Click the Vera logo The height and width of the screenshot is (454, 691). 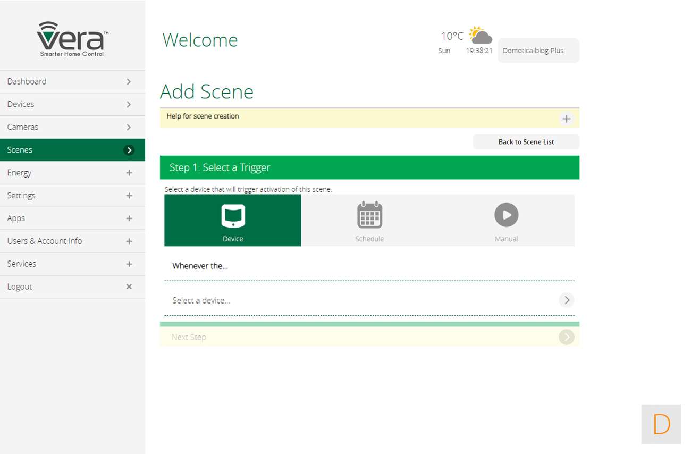pyautogui.click(x=72, y=39)
